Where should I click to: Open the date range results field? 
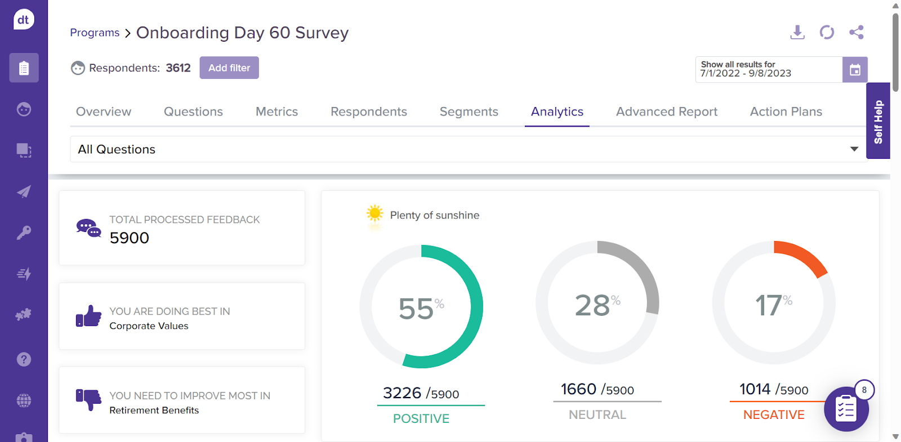[768, 70]
